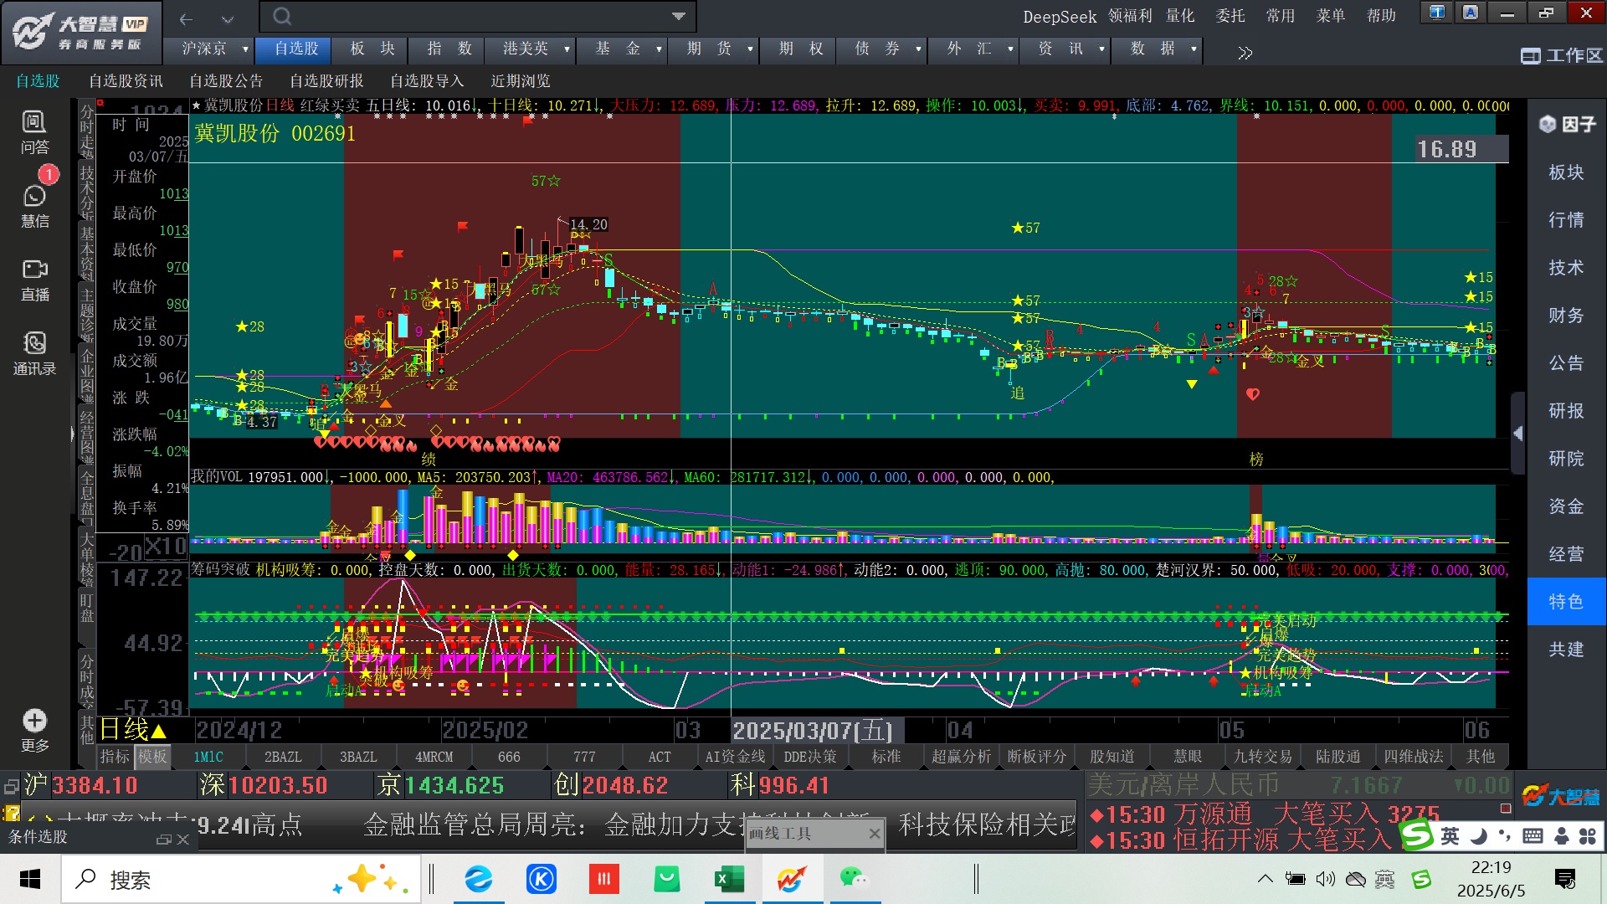Open the Windows Start menu
Screen dimensions: 1607x904
click(30, 880)
